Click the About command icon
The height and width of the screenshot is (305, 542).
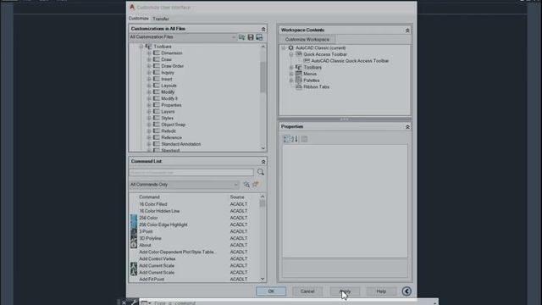coord(134,245)
